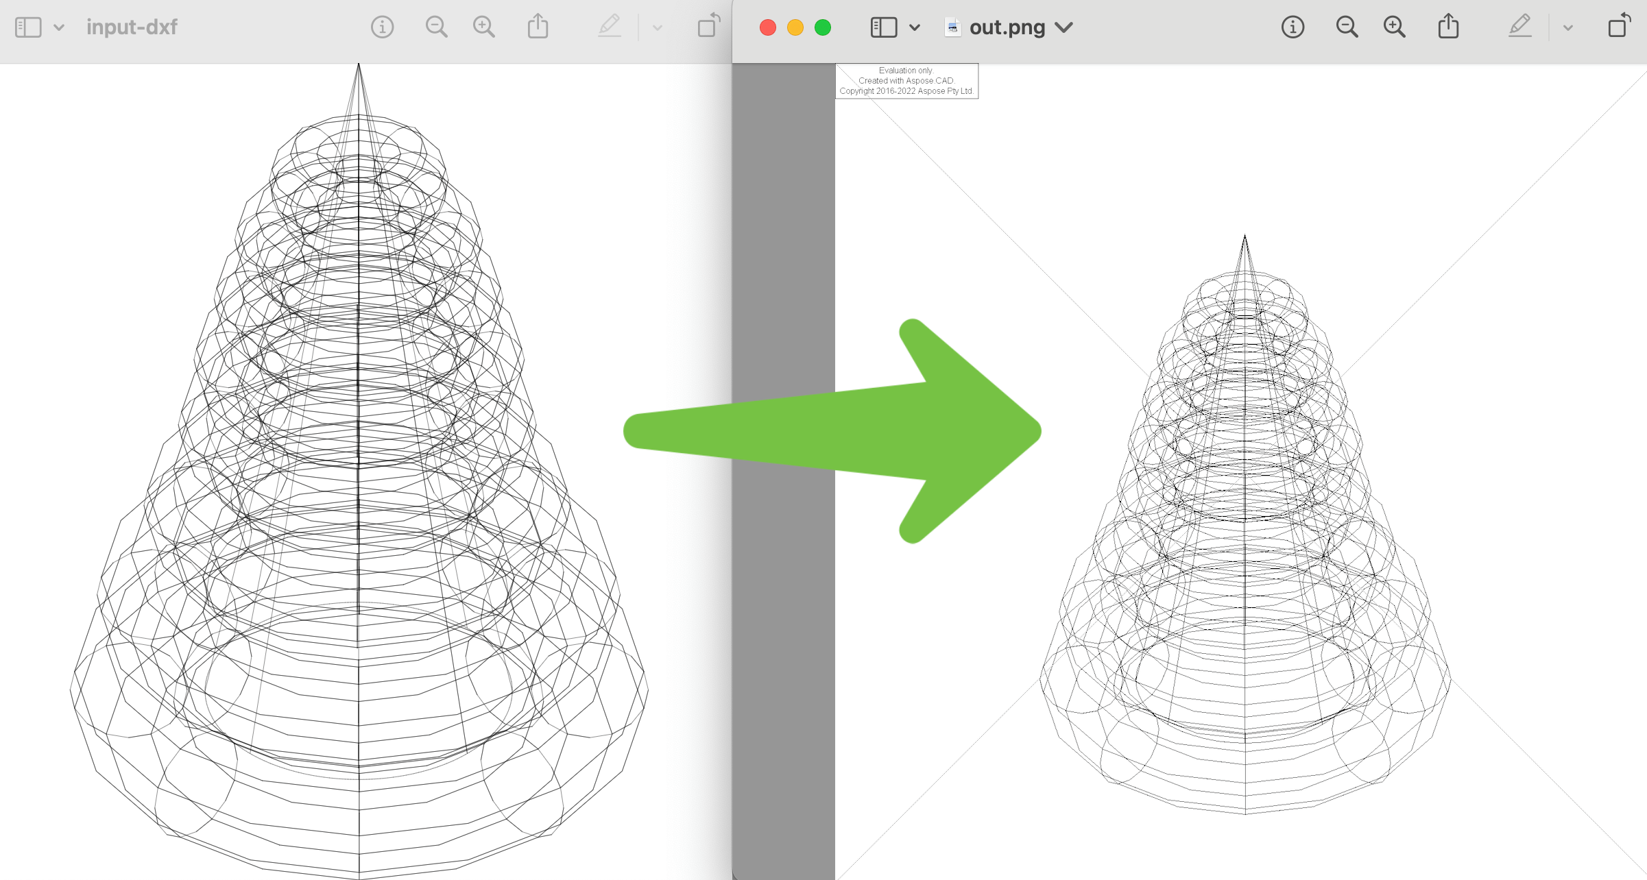Expand the markup options chevron in out.png toolbar
Viewport: 1647px width, 880px height.
pyautogui.click(x=1568, y=28)
